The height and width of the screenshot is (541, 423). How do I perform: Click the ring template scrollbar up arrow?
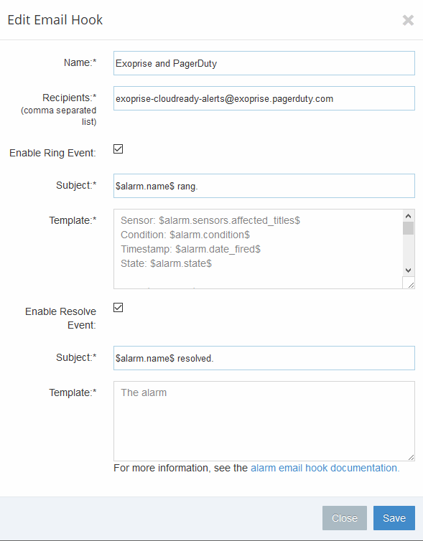408,216
